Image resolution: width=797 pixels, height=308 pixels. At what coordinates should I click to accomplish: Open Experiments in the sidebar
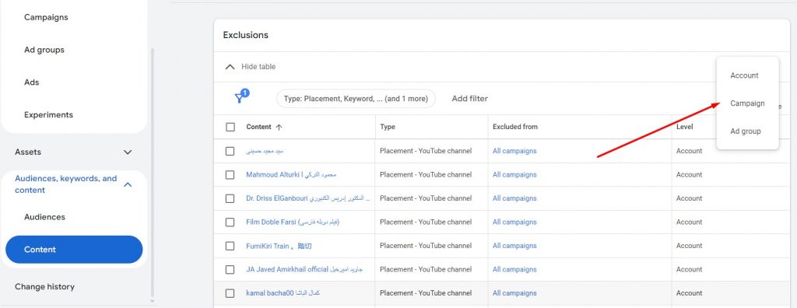click(x=48, y=115)
